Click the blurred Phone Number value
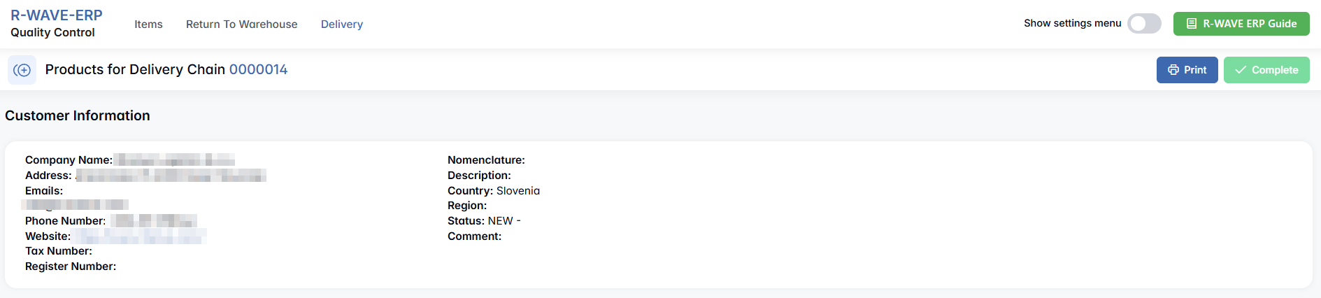The height and width of the screenshot is (298, 1321). [154, 221]
